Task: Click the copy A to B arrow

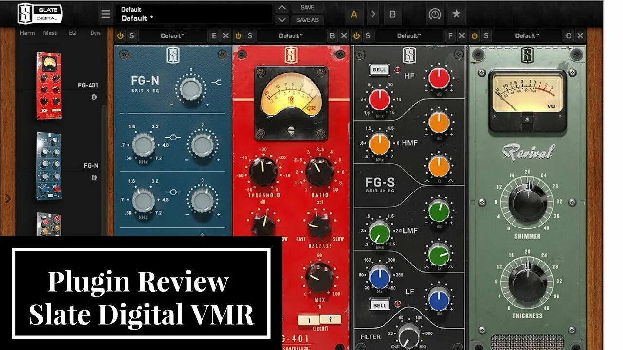Action: pos(373,14)
